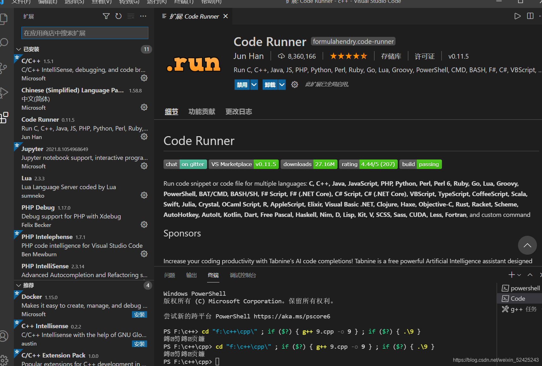Viewport: 542px width, 366px height.
Task: Add a new terminal with plus icon
Action: click(512, 275)
